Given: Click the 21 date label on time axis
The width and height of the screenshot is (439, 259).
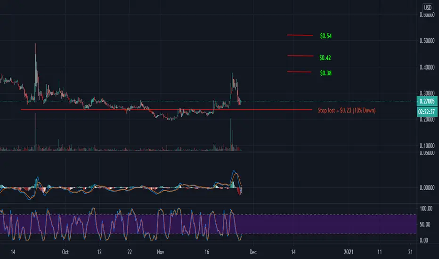Looking at the screenshot, I should pyautogui.click(x=410, y=252).
